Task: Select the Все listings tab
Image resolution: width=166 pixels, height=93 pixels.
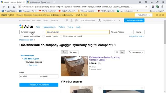Action: click(64, 52)
